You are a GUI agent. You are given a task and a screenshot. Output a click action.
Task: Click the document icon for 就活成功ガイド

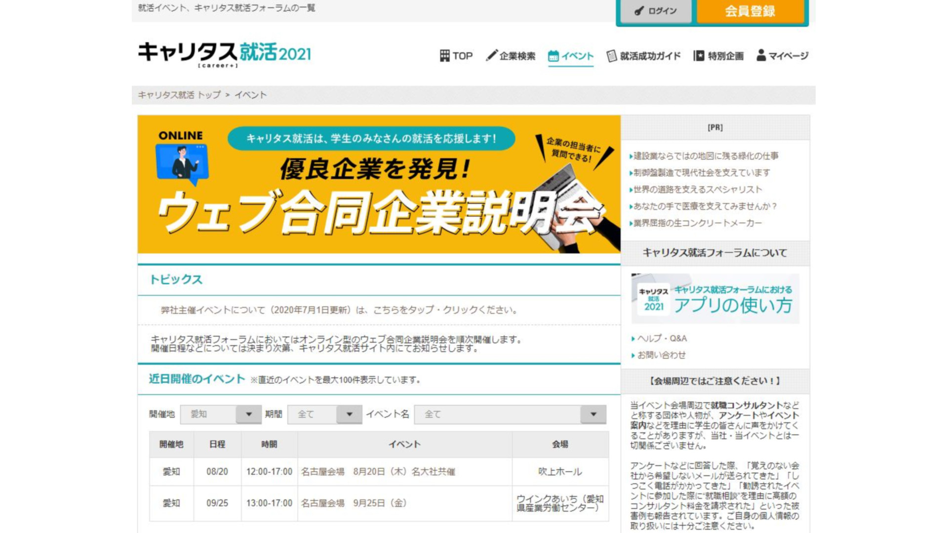(611, 56)
